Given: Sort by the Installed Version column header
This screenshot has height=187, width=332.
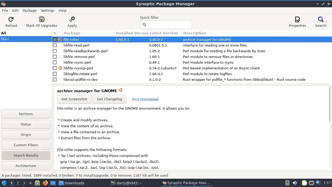Looking at the screenshot, I should [131, 33].
